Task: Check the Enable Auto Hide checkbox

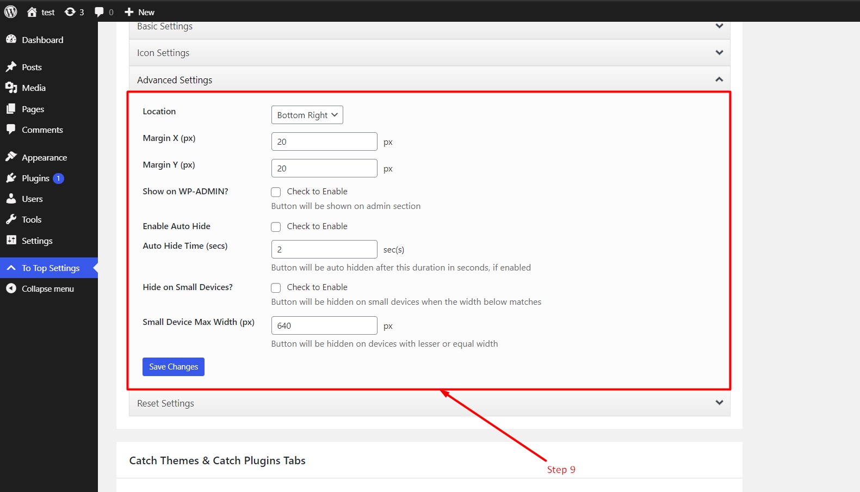Action: pos(276,226)
